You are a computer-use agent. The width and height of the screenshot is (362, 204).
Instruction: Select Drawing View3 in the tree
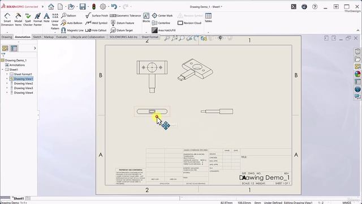23,88
